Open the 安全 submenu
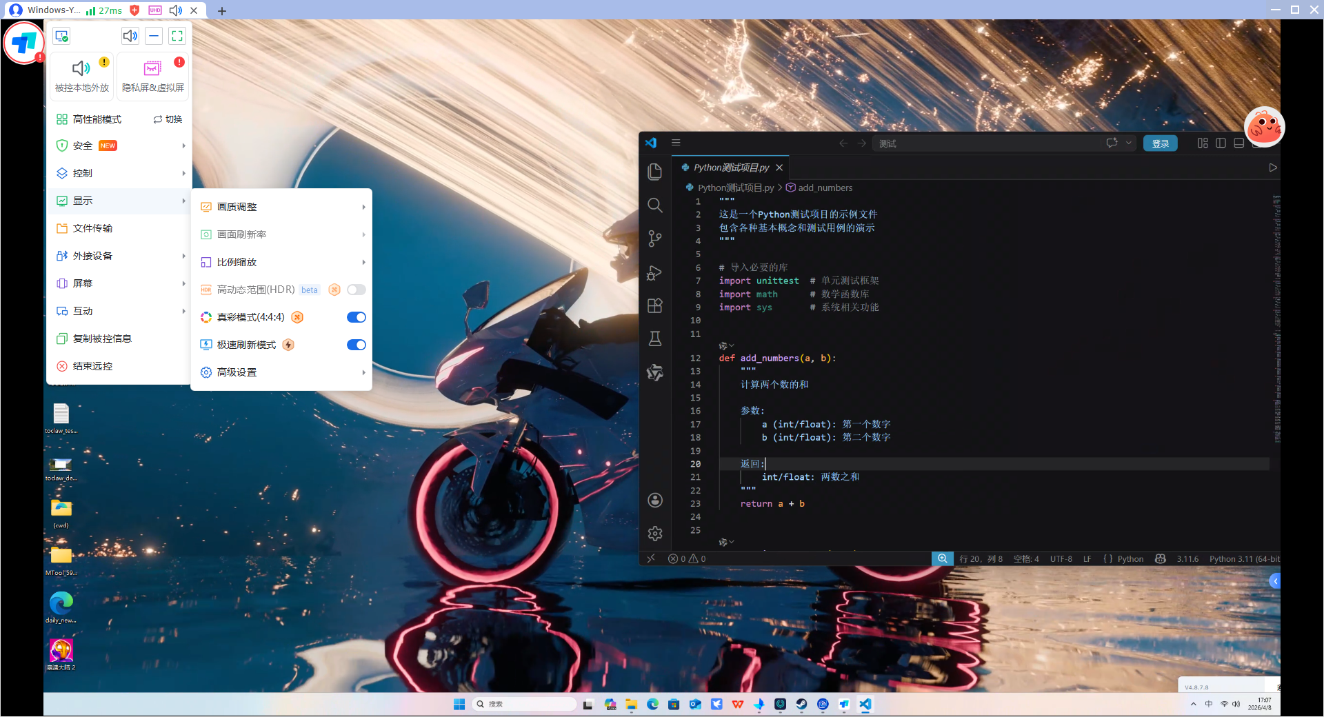 click(120, 145)
